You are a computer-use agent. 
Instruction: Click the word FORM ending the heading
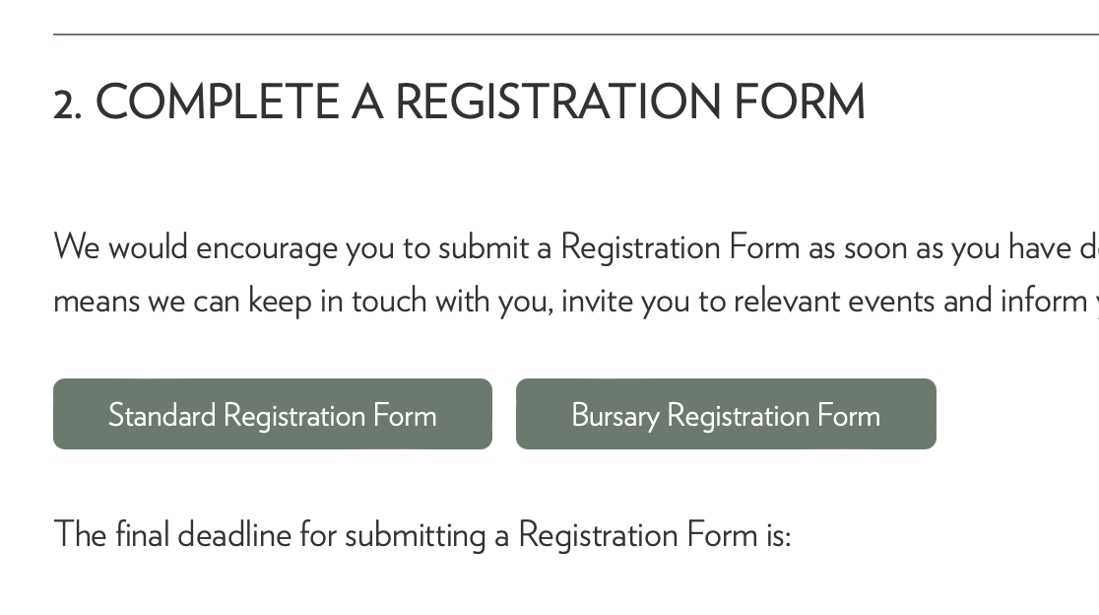(800, 102)
